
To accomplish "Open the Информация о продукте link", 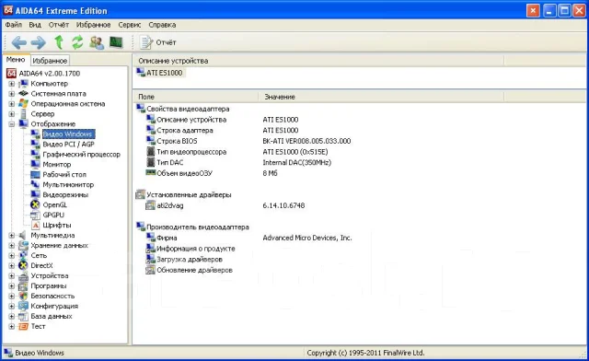I will pos(195,249).
